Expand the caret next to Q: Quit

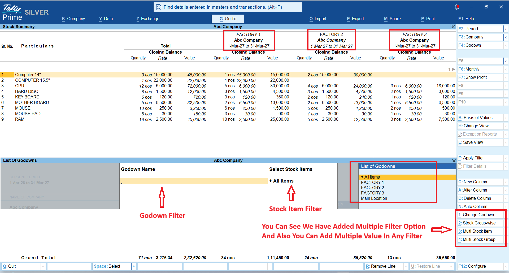point(43,266)
